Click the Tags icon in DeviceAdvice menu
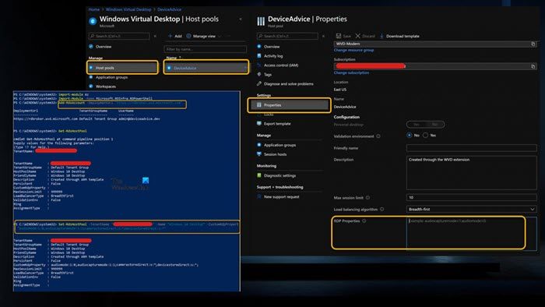This screenshot has height=307, width=545. click(259, 74)
